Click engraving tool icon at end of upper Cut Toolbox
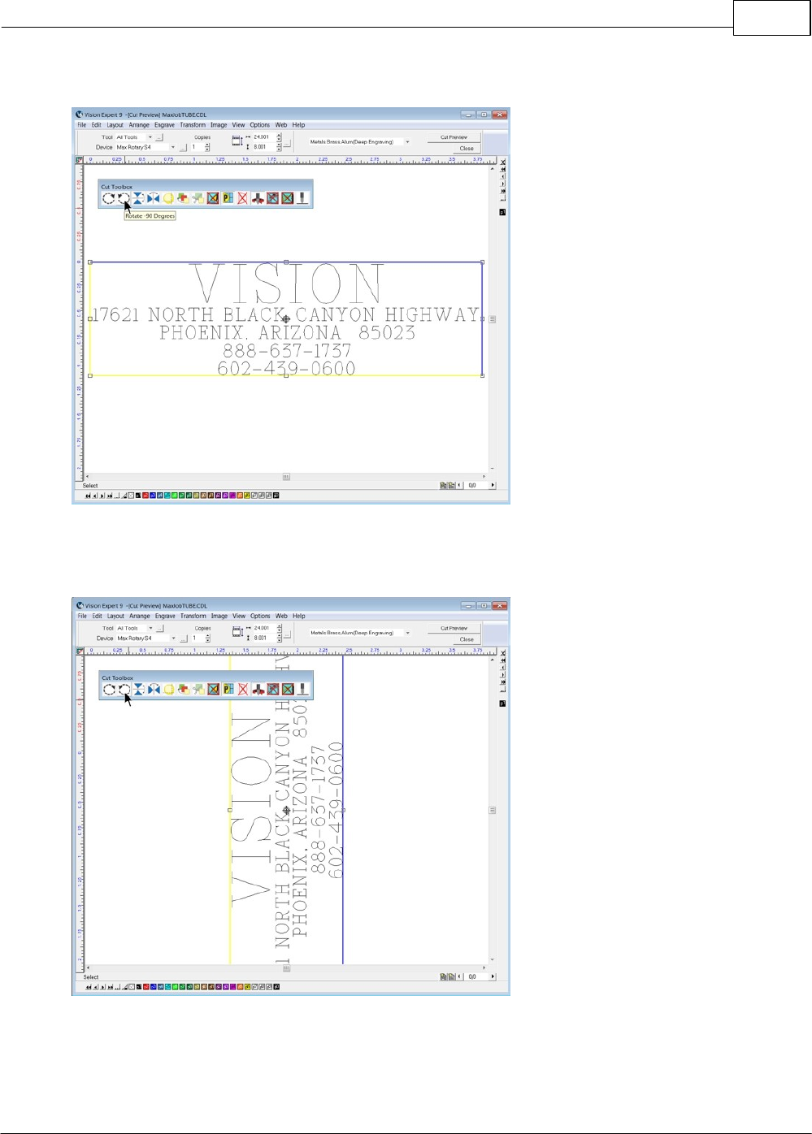Image resolution: width=812 pixels, height=1134 pixels. tap(302, 197)
